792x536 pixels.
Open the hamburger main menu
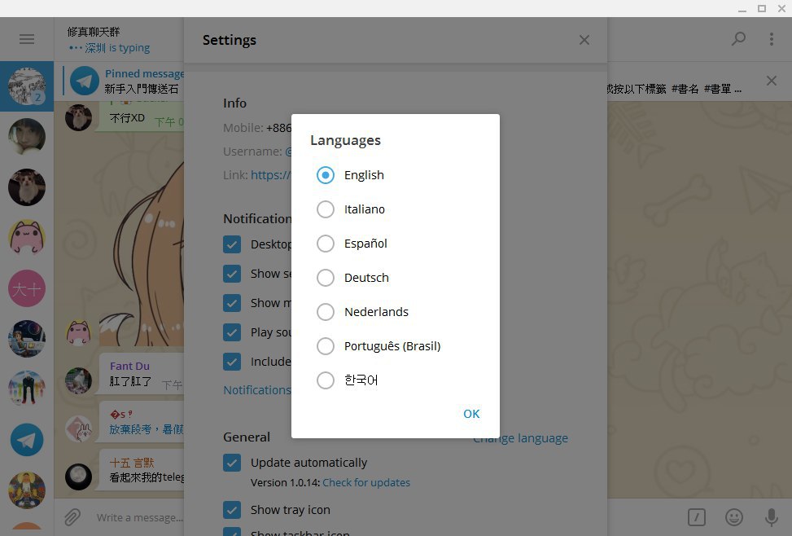click(27, 39)
